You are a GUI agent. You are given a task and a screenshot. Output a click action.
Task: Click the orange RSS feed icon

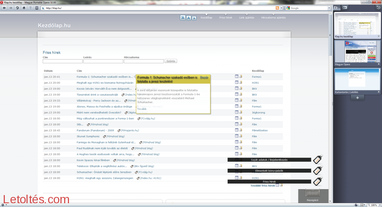(x=277, y=8)
